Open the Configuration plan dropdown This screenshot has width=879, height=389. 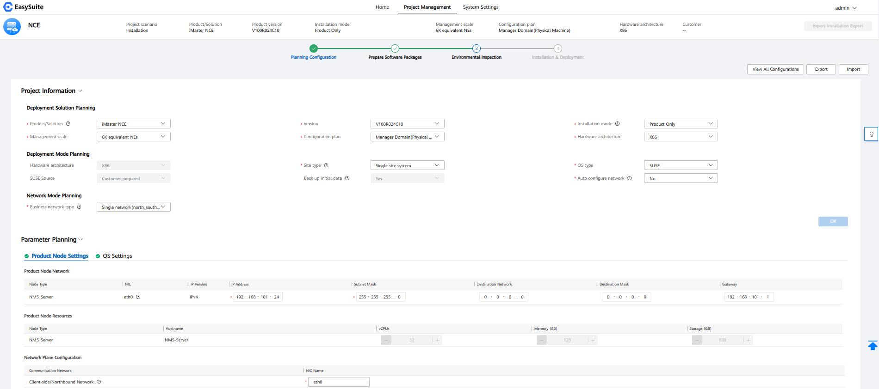[x=408, y=137]
